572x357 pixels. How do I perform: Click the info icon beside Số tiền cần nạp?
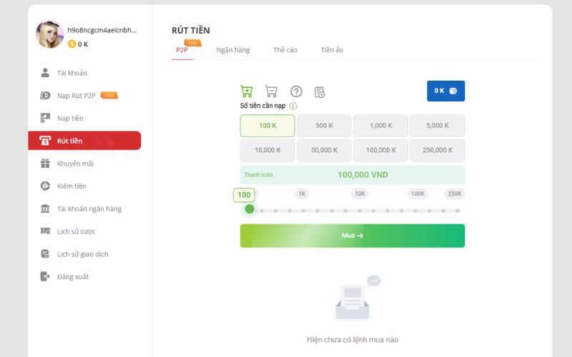coord(293,106)
